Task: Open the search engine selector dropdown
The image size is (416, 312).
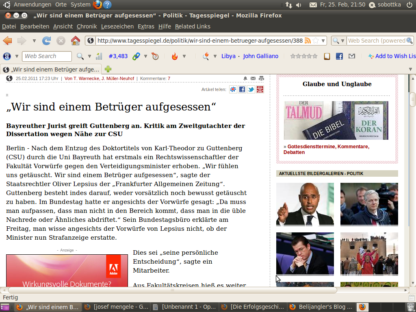Action: (x=339, y=41)
